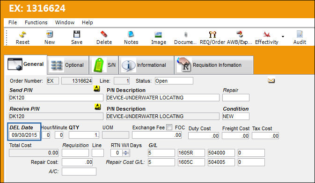315x183 pixels.
Task: Click the Requisition input field
Action: click(75, 153)
